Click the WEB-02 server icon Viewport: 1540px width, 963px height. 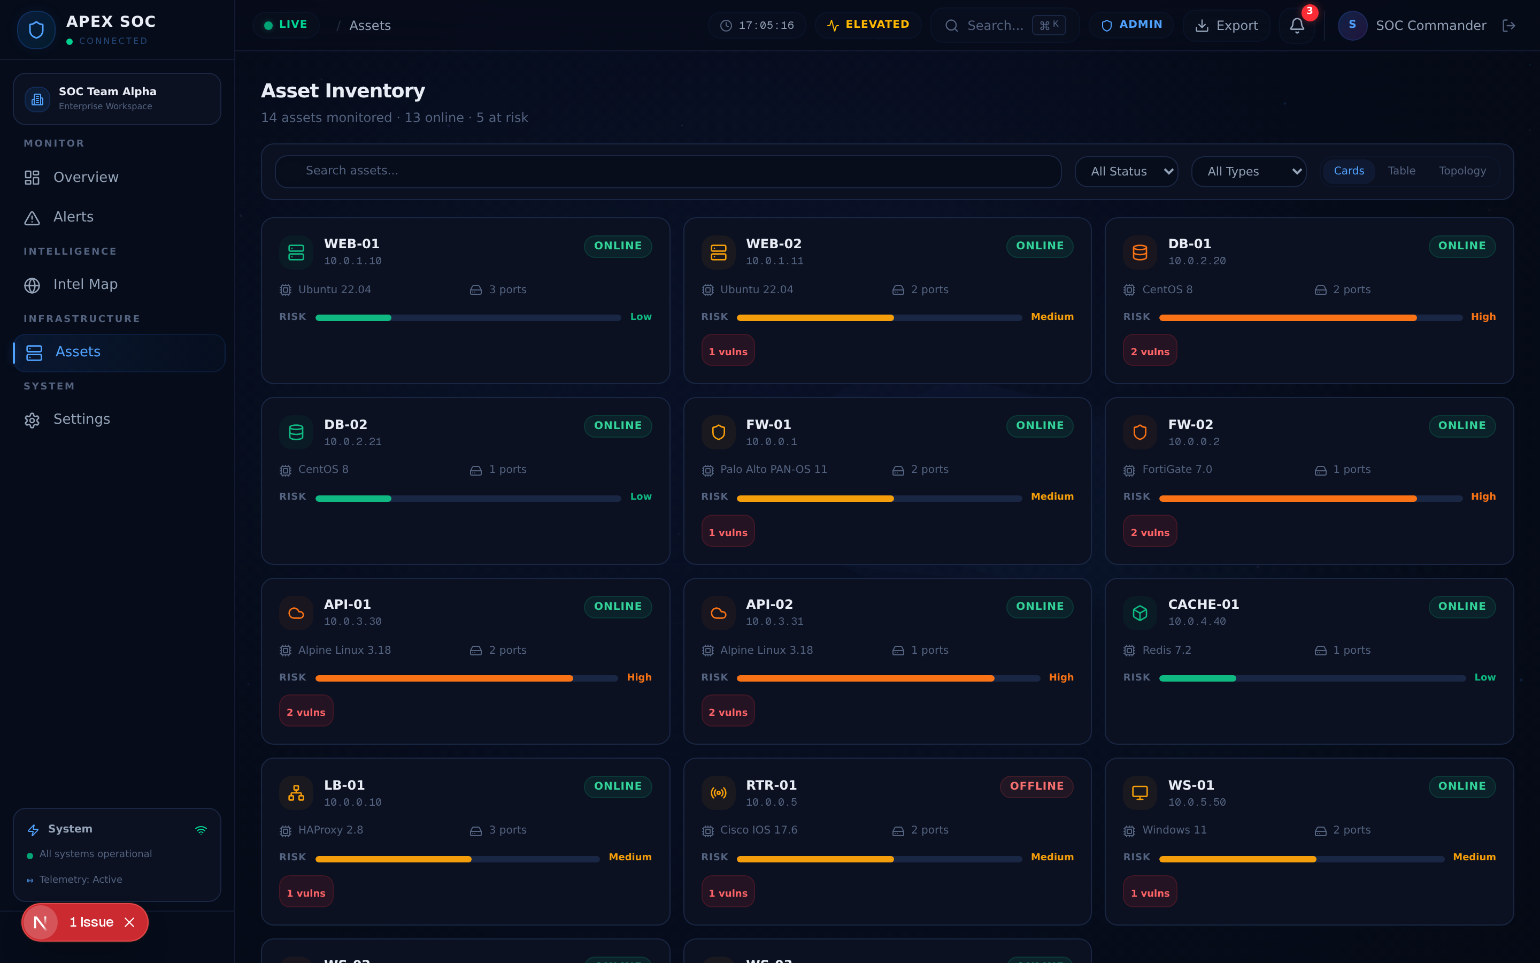(x=719, y=252)
